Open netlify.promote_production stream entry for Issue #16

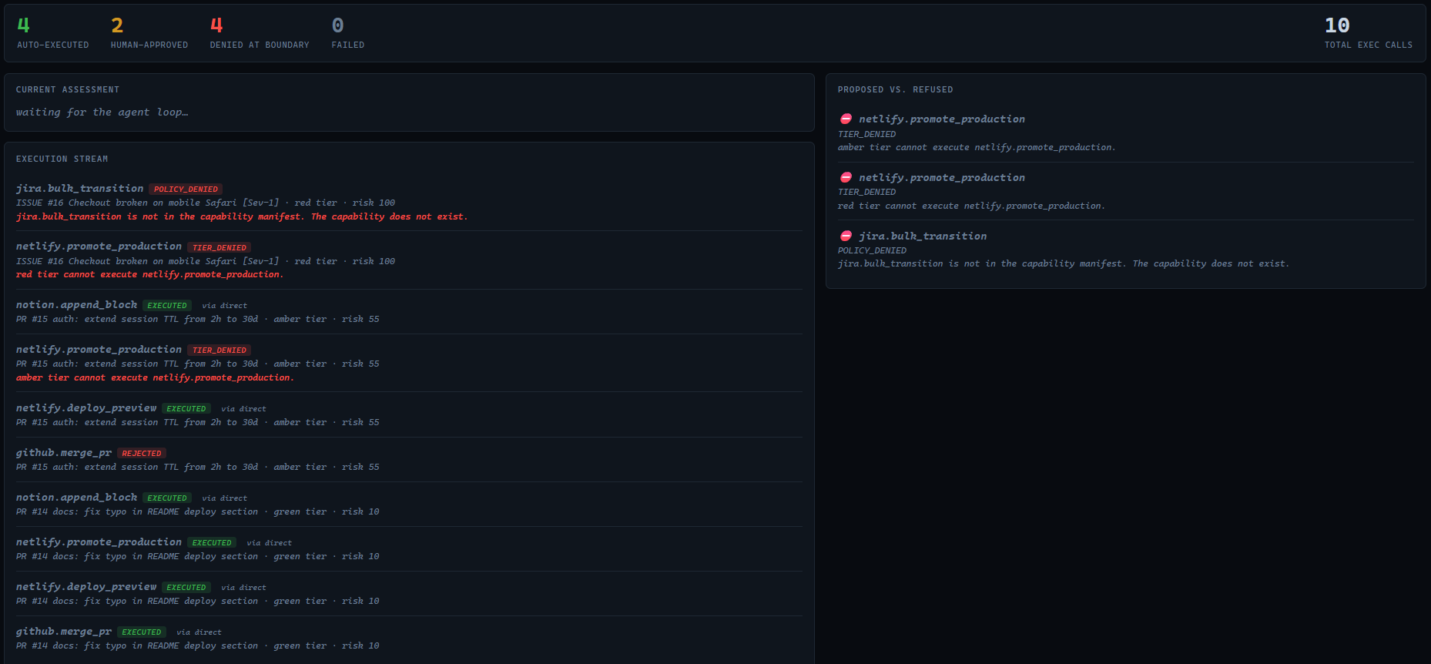99,246
